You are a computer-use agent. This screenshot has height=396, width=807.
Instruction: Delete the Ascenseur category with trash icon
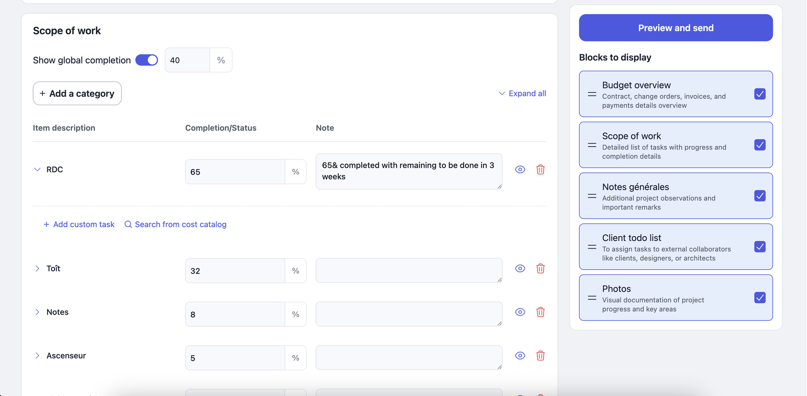pos(540,355)
